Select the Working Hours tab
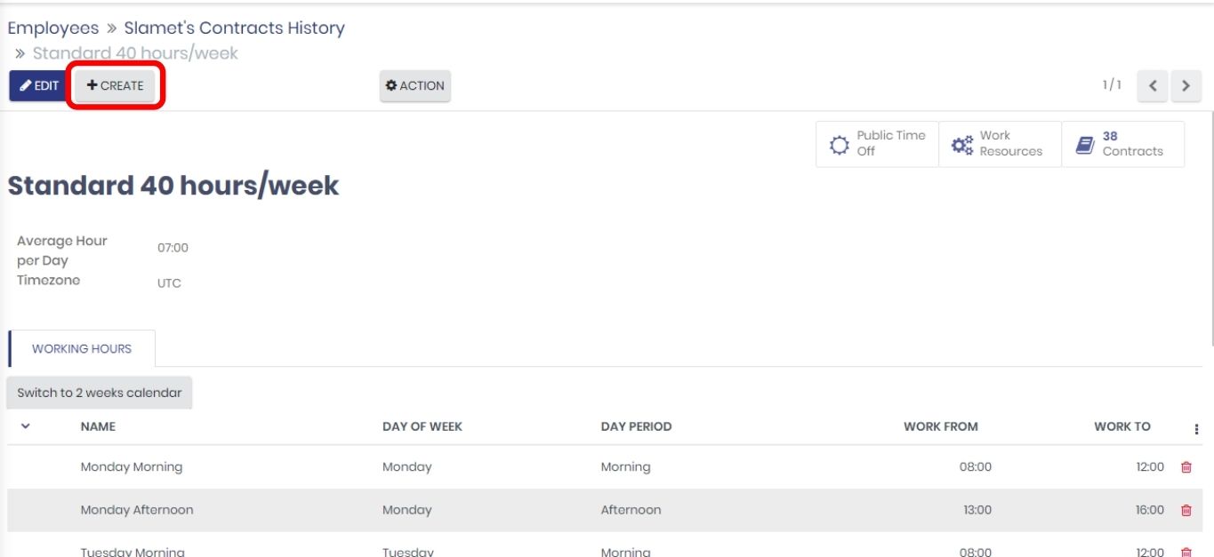The height and width of the screenshot is (557, 1214). (82, 349)
